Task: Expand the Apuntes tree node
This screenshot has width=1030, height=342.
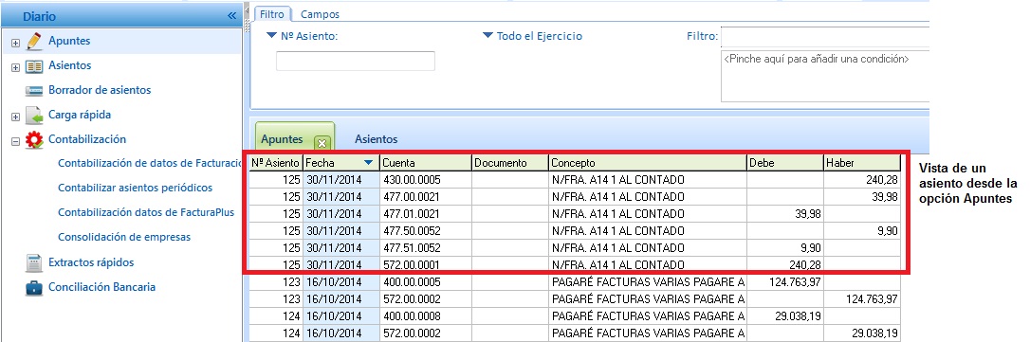Action: point(16,43)
